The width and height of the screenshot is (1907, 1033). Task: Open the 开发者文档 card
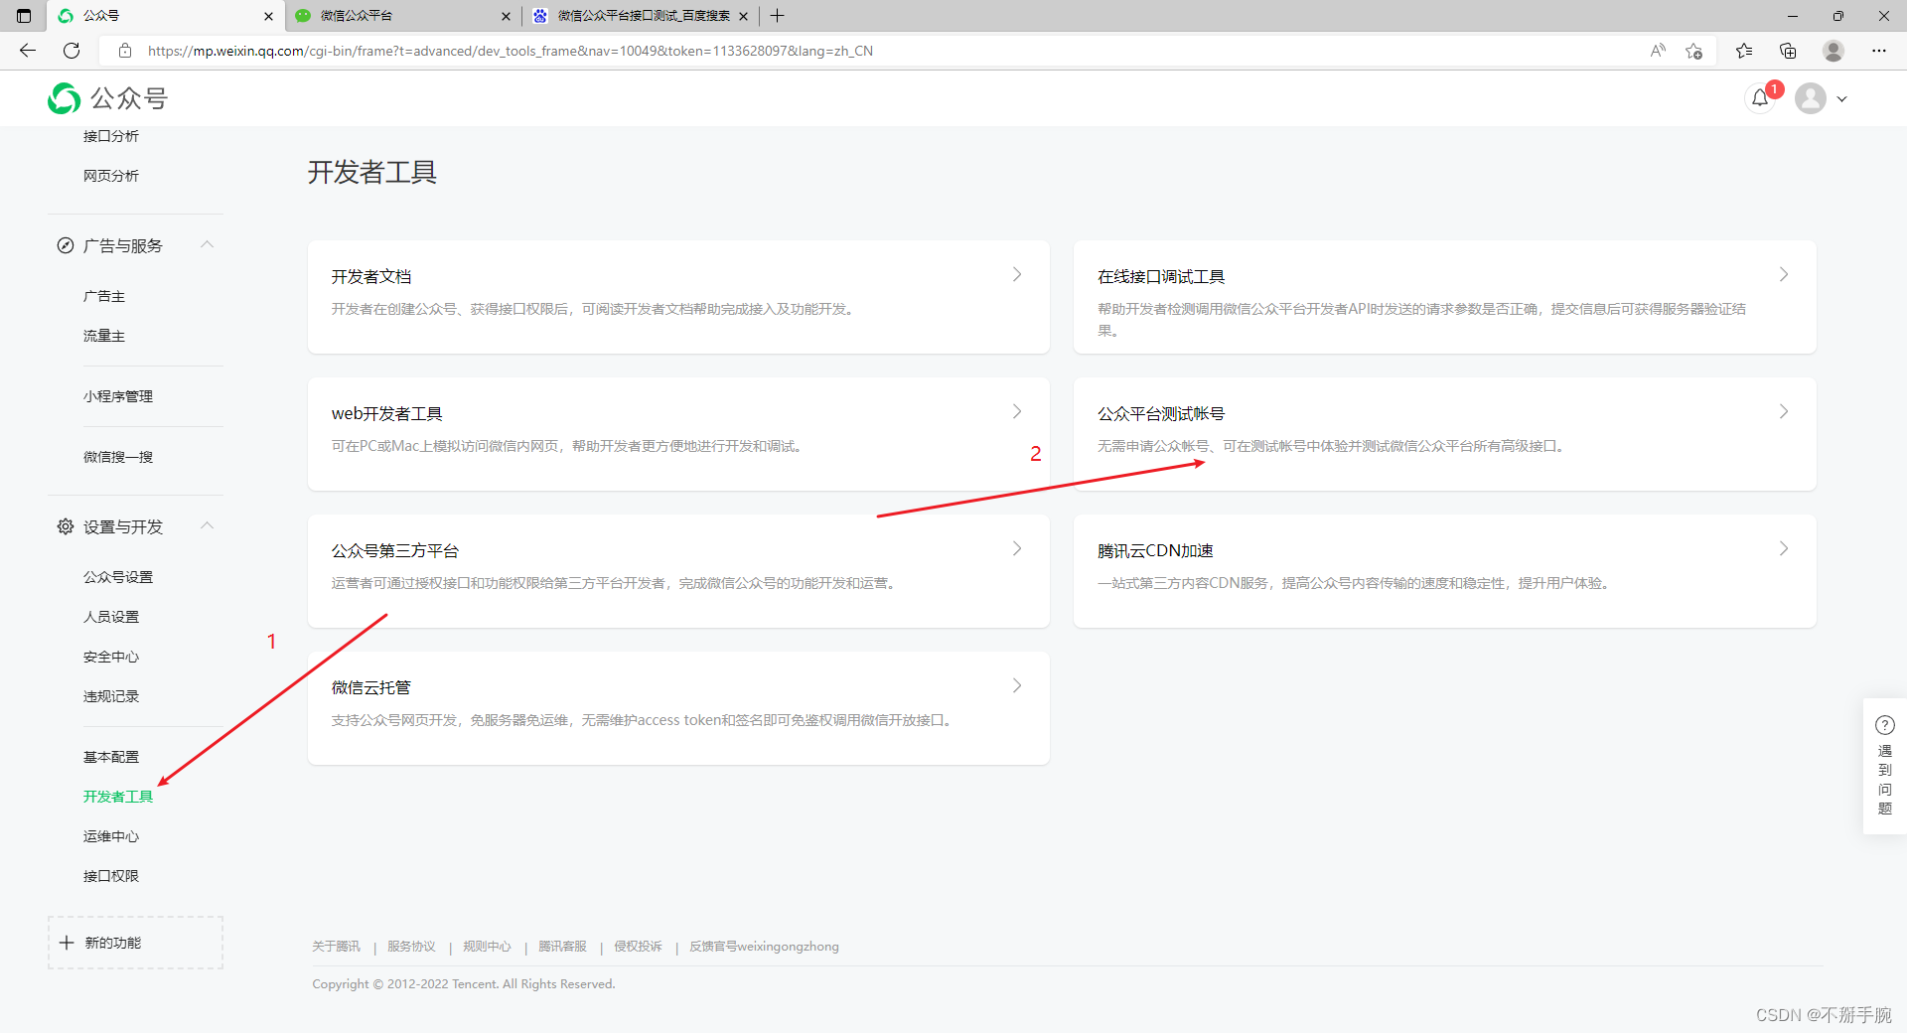coord(678,297)
